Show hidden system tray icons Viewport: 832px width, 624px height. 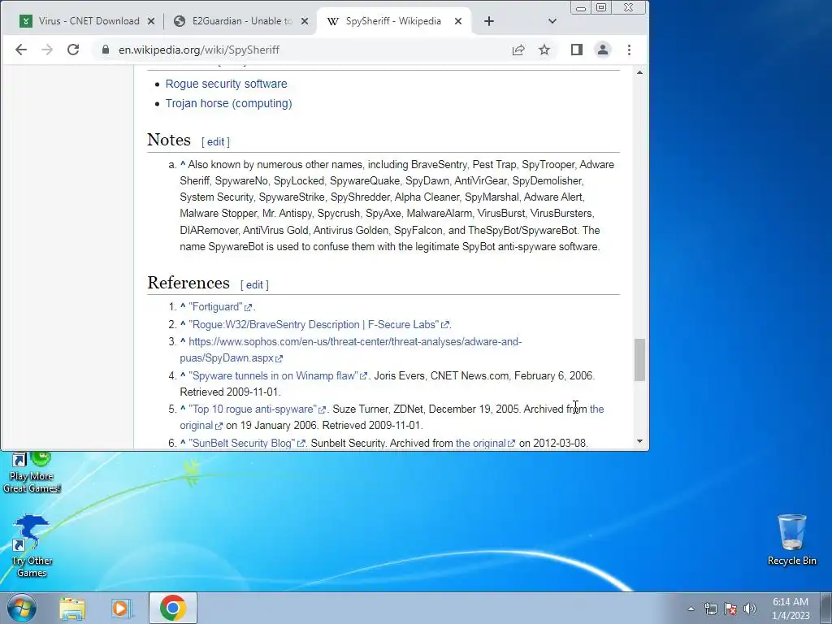tap(691, 609)
